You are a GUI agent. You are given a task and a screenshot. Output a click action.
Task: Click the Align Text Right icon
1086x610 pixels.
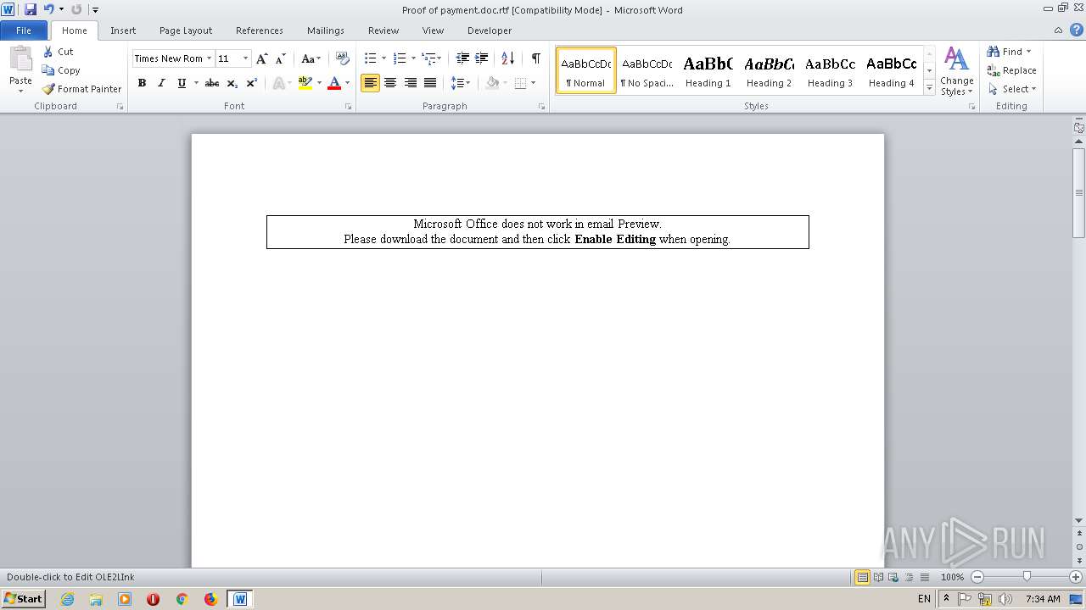coord(410,83)
